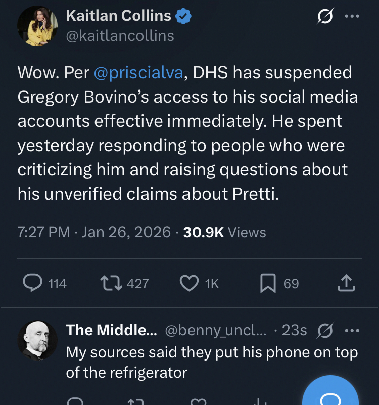The width and height of the screenshot is (379, 405).
Task: Like the tweet with heart icon
Action: pyautogui.click(x=189, y=283)
